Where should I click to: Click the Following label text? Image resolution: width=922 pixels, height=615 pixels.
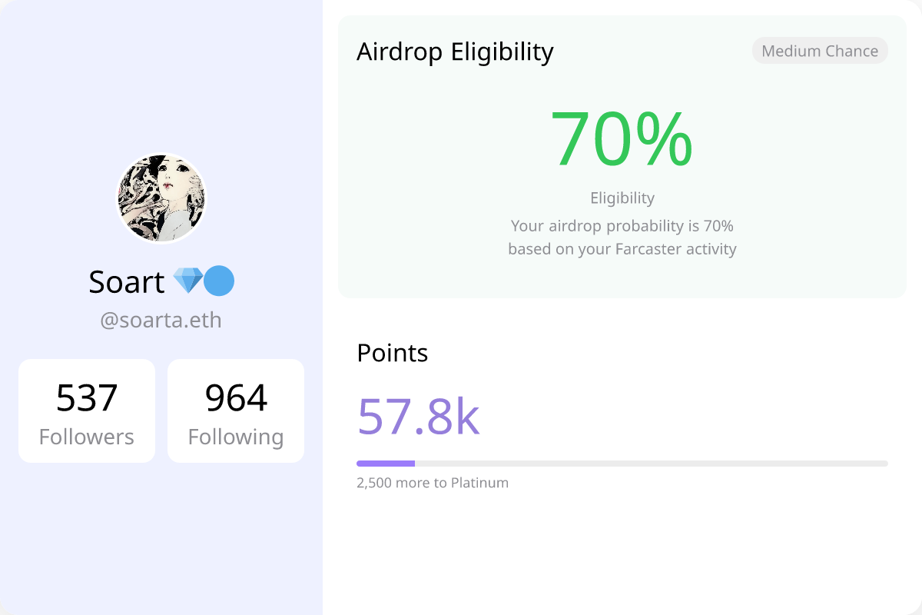[236, 437]
